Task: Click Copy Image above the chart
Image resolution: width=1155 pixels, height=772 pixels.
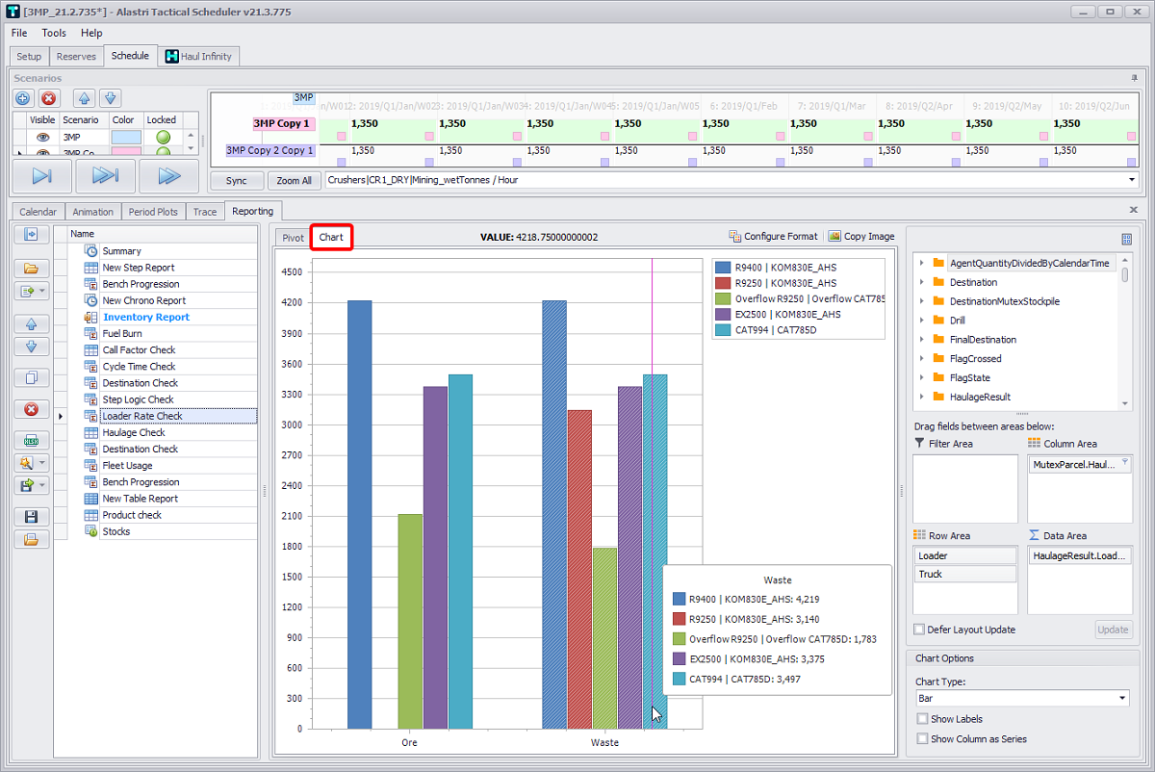Action: click(861, 236)
